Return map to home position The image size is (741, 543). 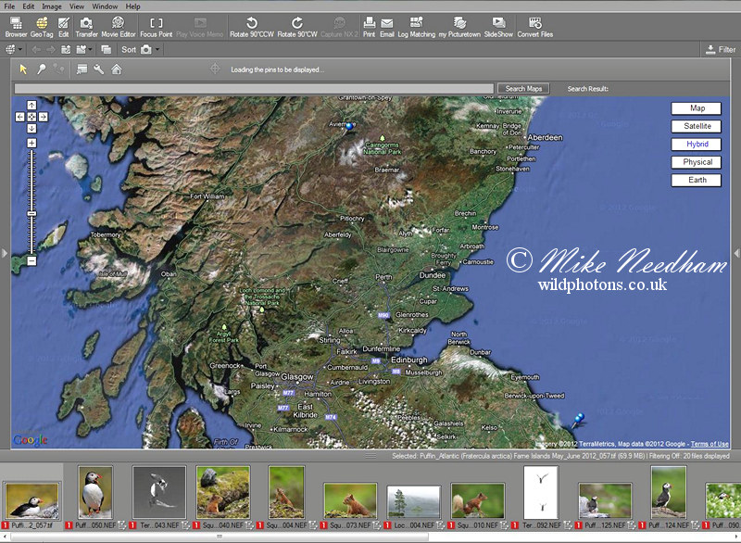click(x=117, y=69)
